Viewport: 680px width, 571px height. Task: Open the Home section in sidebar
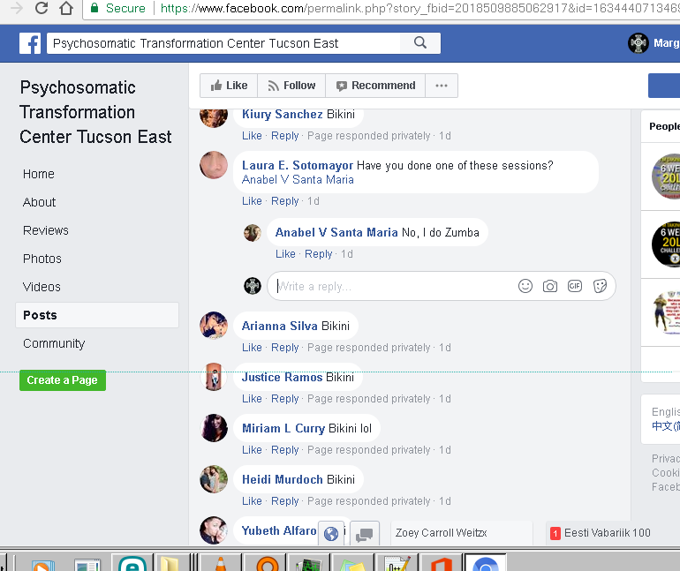[x=39, y=174]
